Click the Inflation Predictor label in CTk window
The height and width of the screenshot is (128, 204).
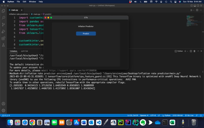(86, 26)
